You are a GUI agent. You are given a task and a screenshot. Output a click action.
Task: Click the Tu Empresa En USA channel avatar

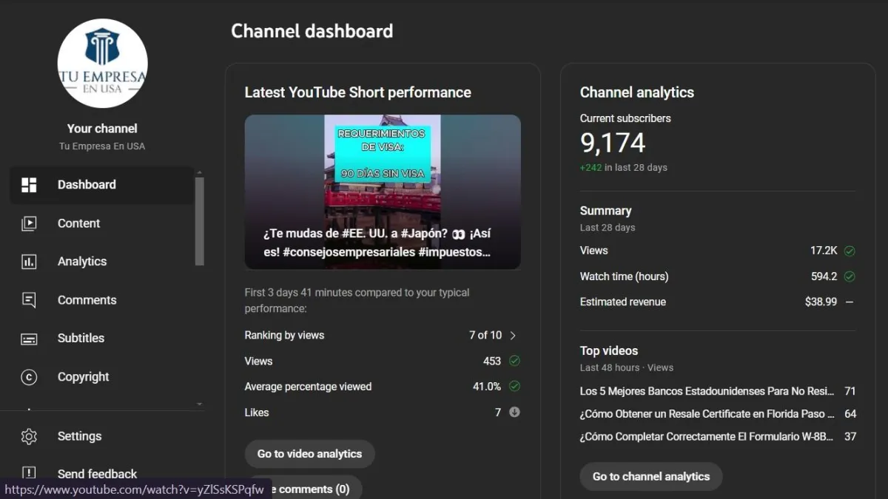102,64
